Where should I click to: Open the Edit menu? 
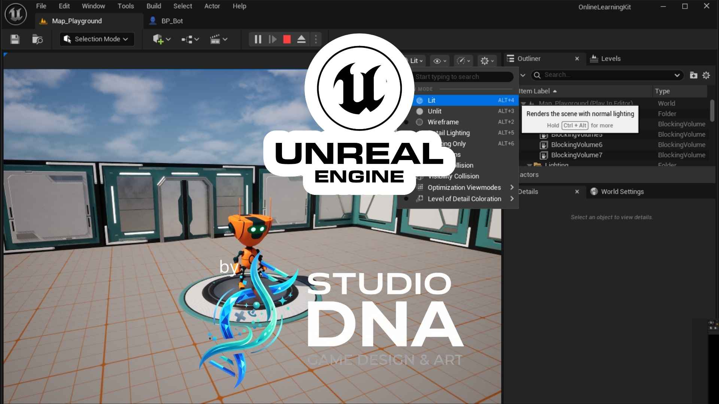tap(64, 6)
